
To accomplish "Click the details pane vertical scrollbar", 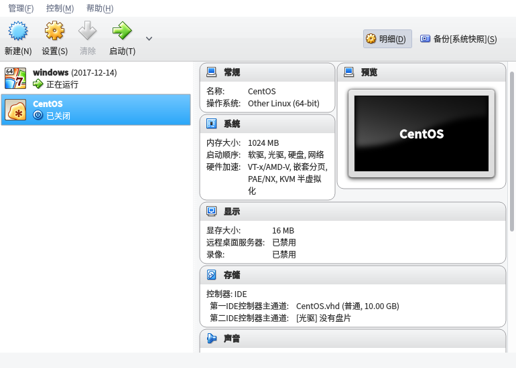I will tap(512, 151).
